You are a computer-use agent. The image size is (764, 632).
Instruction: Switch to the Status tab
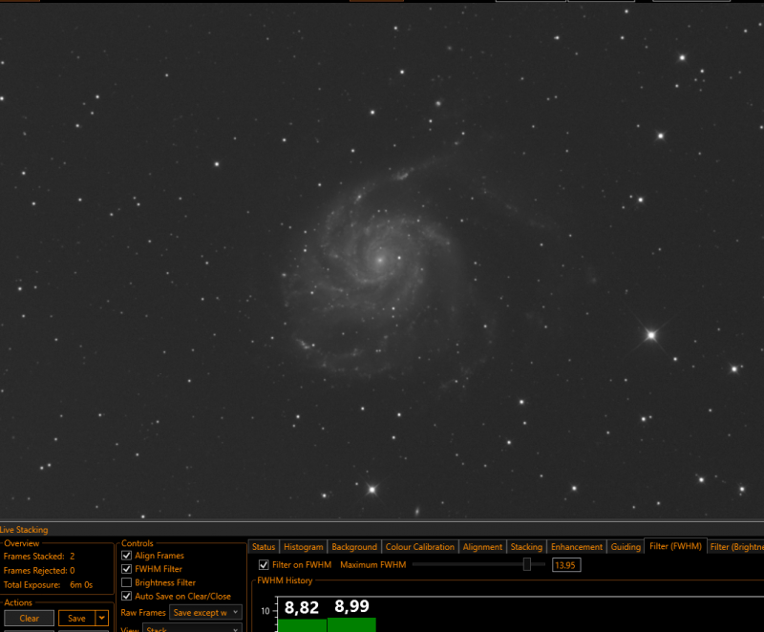click(264, 547)
